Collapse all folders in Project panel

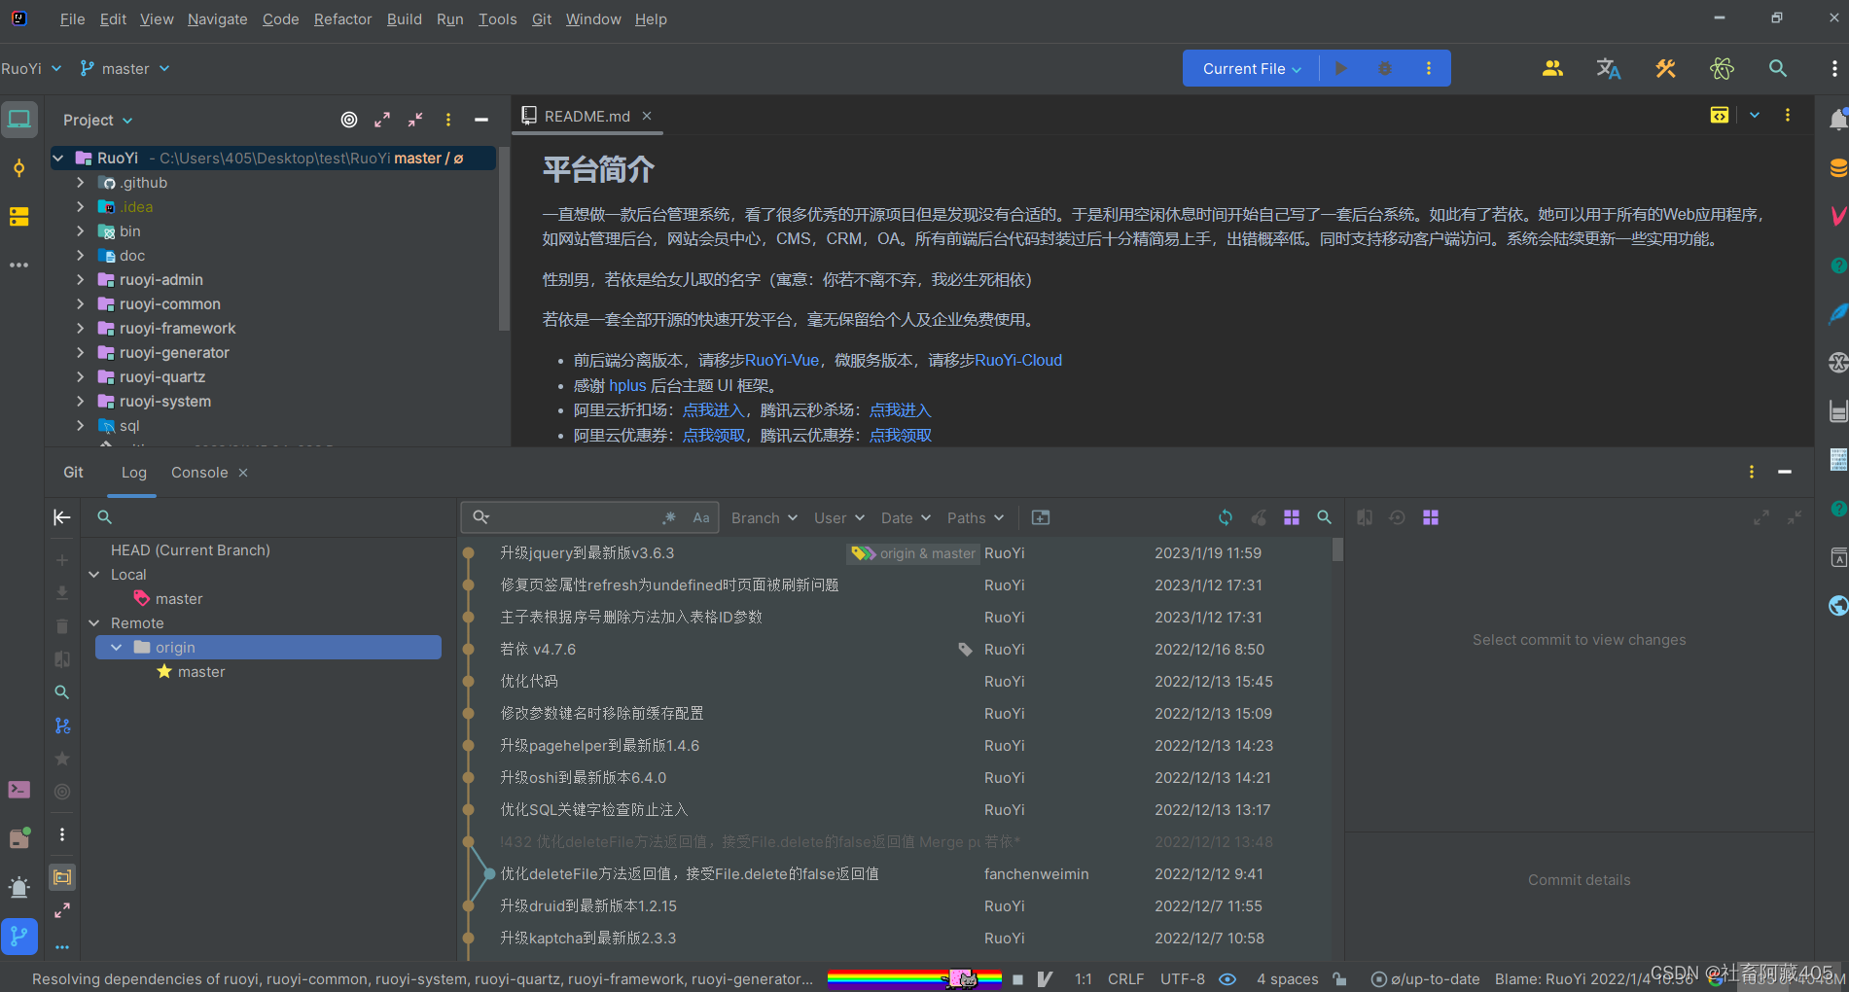tap(415, 120)
